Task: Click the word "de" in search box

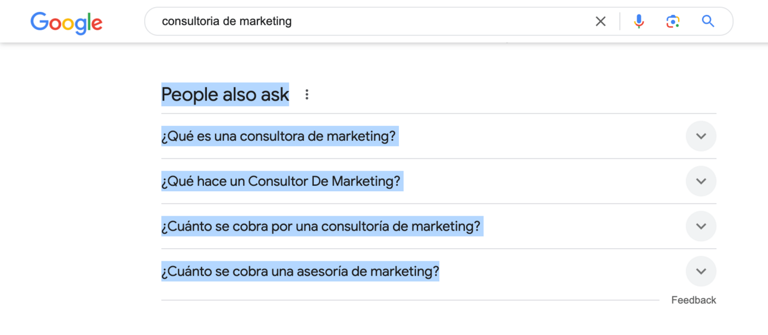Action: tap(229, 21)
